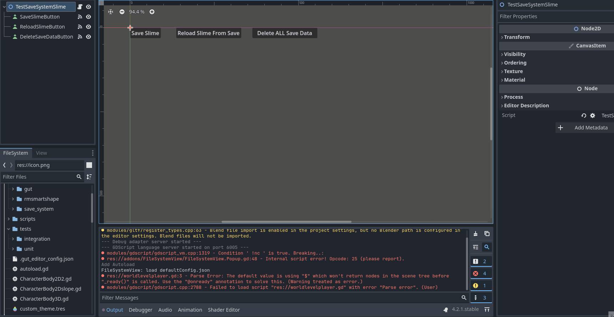The height and width of the screenshot is (317, 614).
Task: Hide the ReloadSlimeButton node
Action: [x=88, y=27]
